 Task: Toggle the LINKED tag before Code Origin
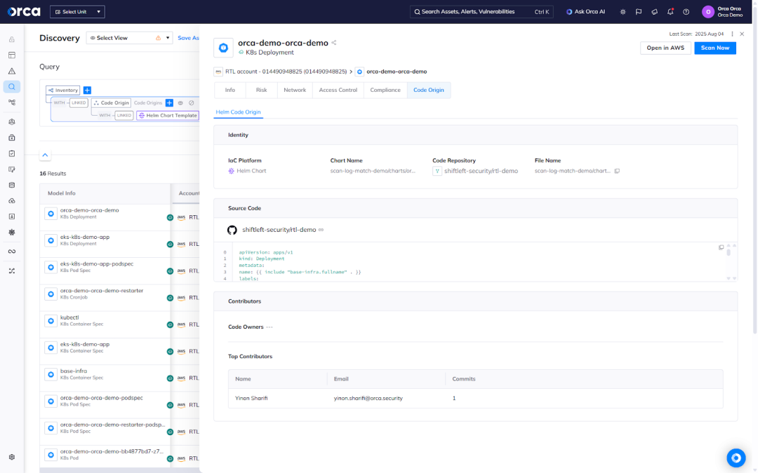click(79, 103)
